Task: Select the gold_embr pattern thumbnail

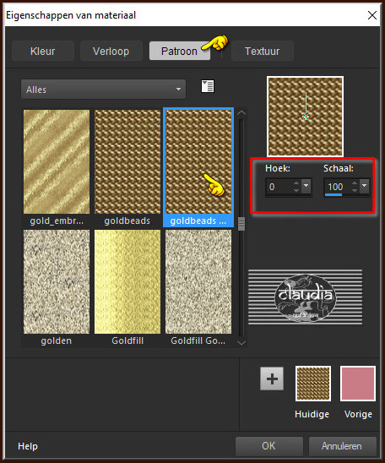Action: pos(57,162)
